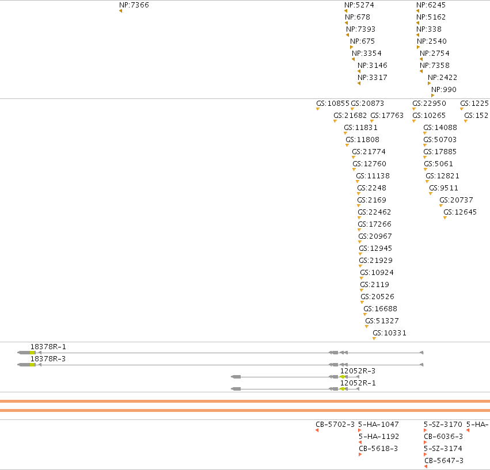The image size is (490, 470).
Task: Click the GS:12945 label
Action: coord(375,249)
